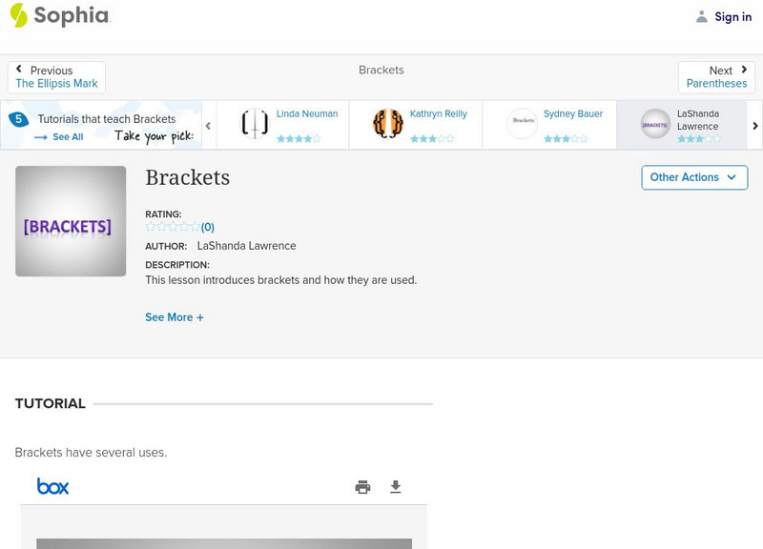Image resolution: width=763 pixels, height=549 pixels.
Task: Go to Previous: The Ellipsis Mark
Action: click(56, 77)
